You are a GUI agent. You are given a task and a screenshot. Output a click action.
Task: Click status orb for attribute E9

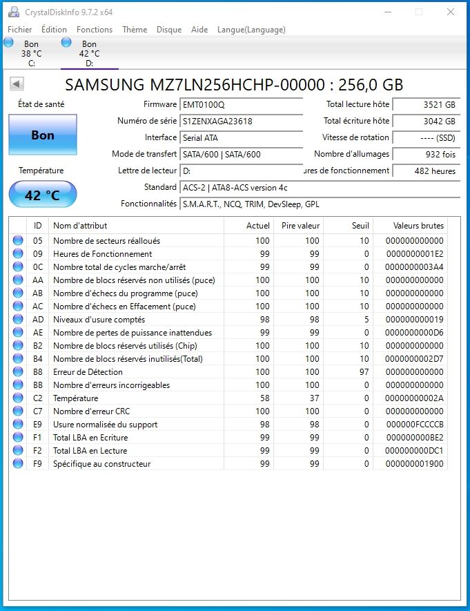18,425
